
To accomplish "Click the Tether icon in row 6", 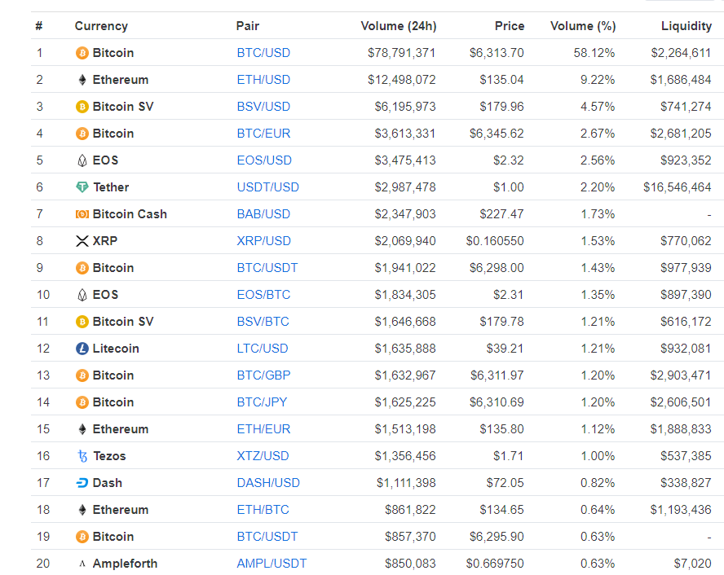I will click(x=82, y=187).
